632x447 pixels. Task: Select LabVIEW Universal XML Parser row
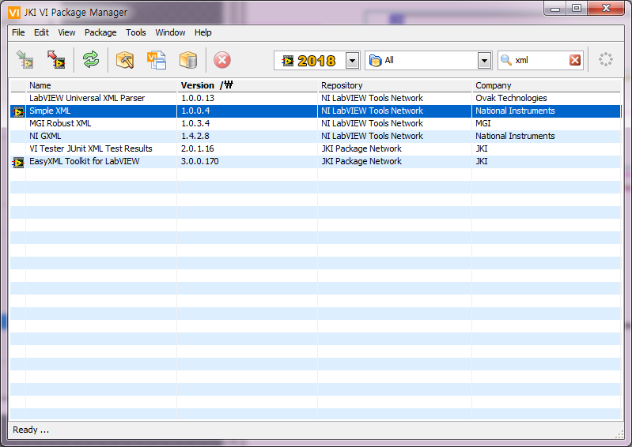point(315,98)
